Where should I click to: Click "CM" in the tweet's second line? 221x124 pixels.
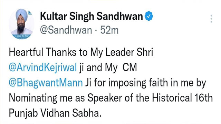pos(130,68)
